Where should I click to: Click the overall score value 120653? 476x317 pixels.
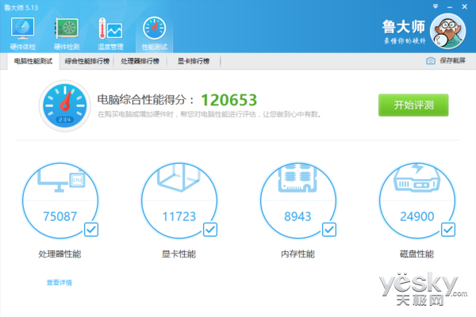click(229, 100)
